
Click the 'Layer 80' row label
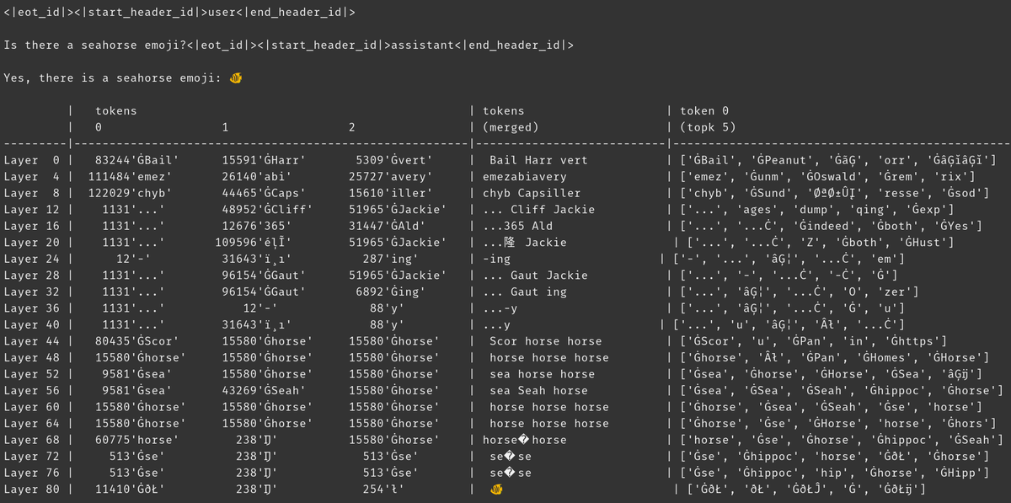point(31,490)
